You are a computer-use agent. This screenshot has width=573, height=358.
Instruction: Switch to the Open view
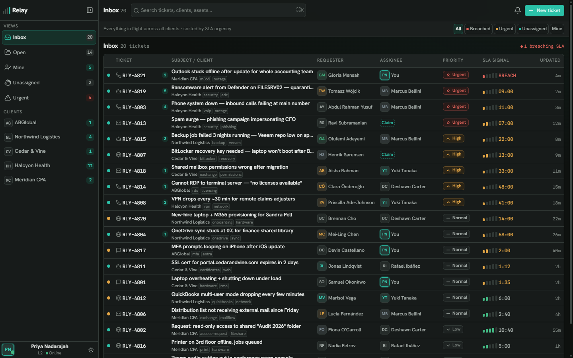(49, 53)
